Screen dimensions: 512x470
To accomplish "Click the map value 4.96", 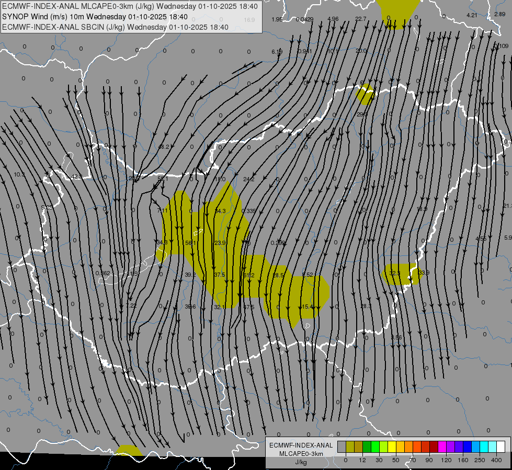I will tap(333, 19).
